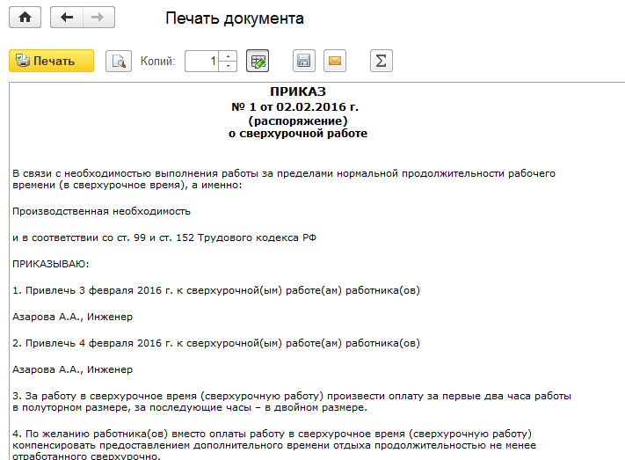
Task: Click the word "ПРИКАЗЫВАЮ:"
Action: [x=51, y=264]
